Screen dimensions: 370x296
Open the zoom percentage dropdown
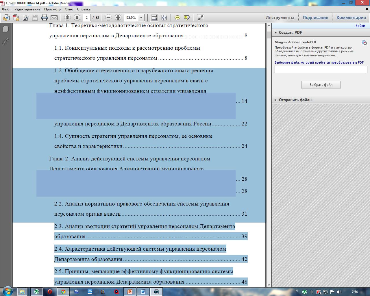141,18
